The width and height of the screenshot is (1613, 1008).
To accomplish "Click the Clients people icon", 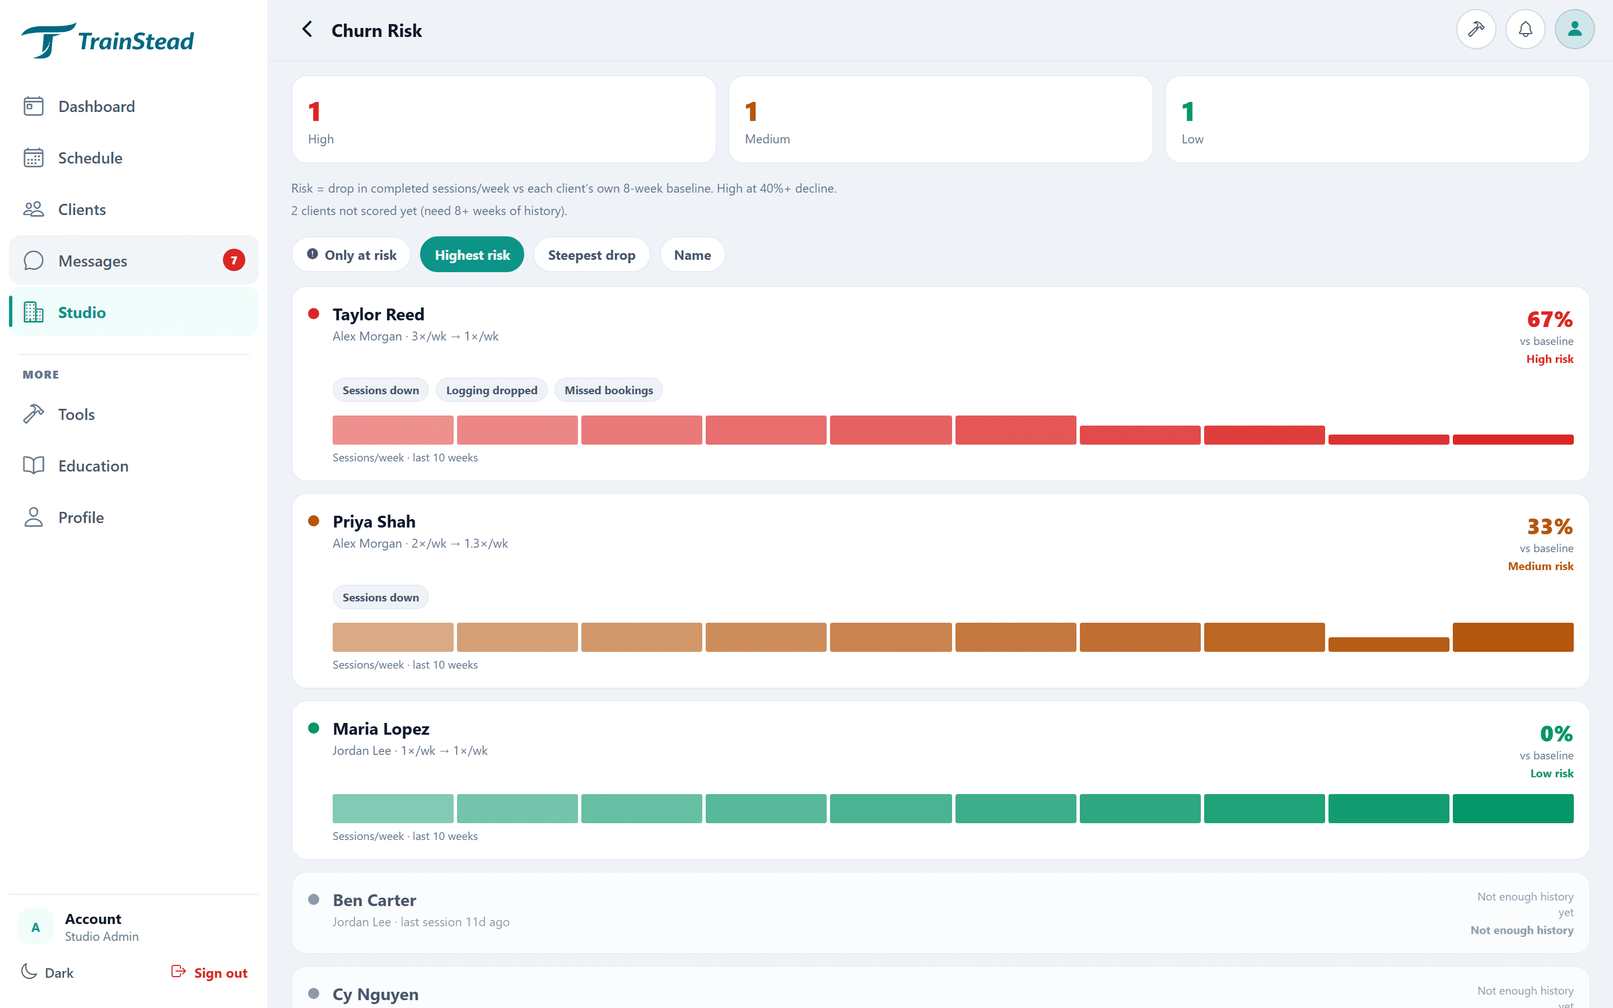I will (34, 209).
